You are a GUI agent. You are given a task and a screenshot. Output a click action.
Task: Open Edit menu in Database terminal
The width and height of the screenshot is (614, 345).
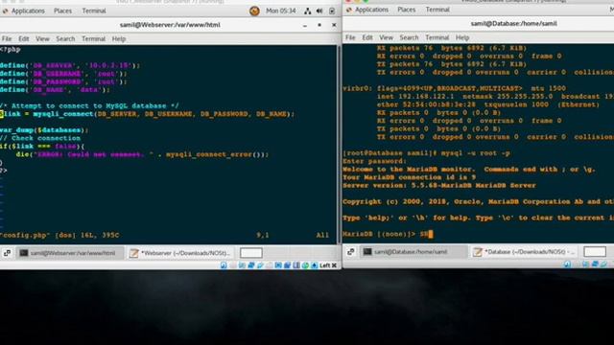click(367, 37)
